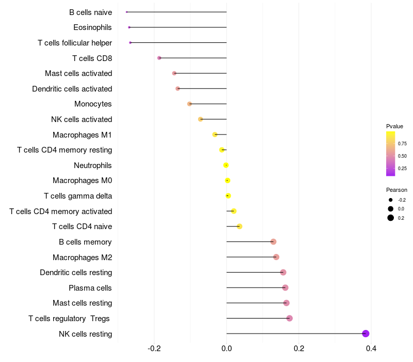Select the T cells CD8 data point
The width and height of the screenshot is (413, 362).
(159, 58)
